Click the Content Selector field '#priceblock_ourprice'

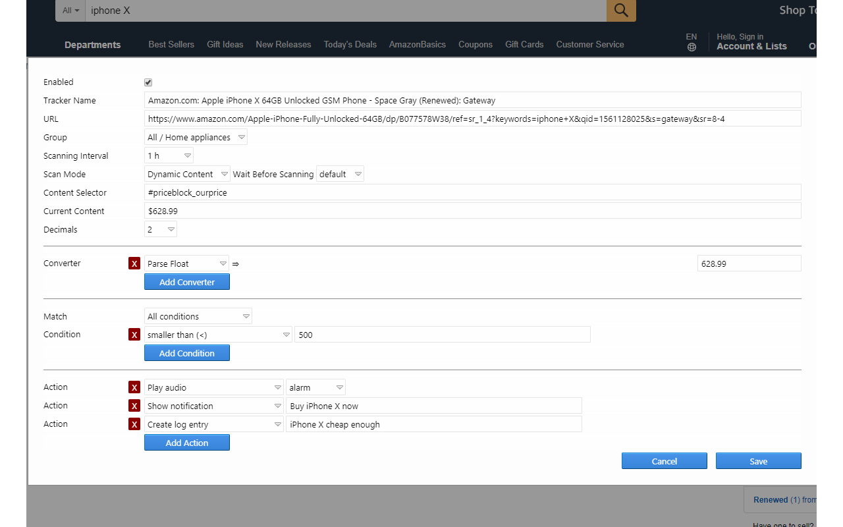coord(473,192)
